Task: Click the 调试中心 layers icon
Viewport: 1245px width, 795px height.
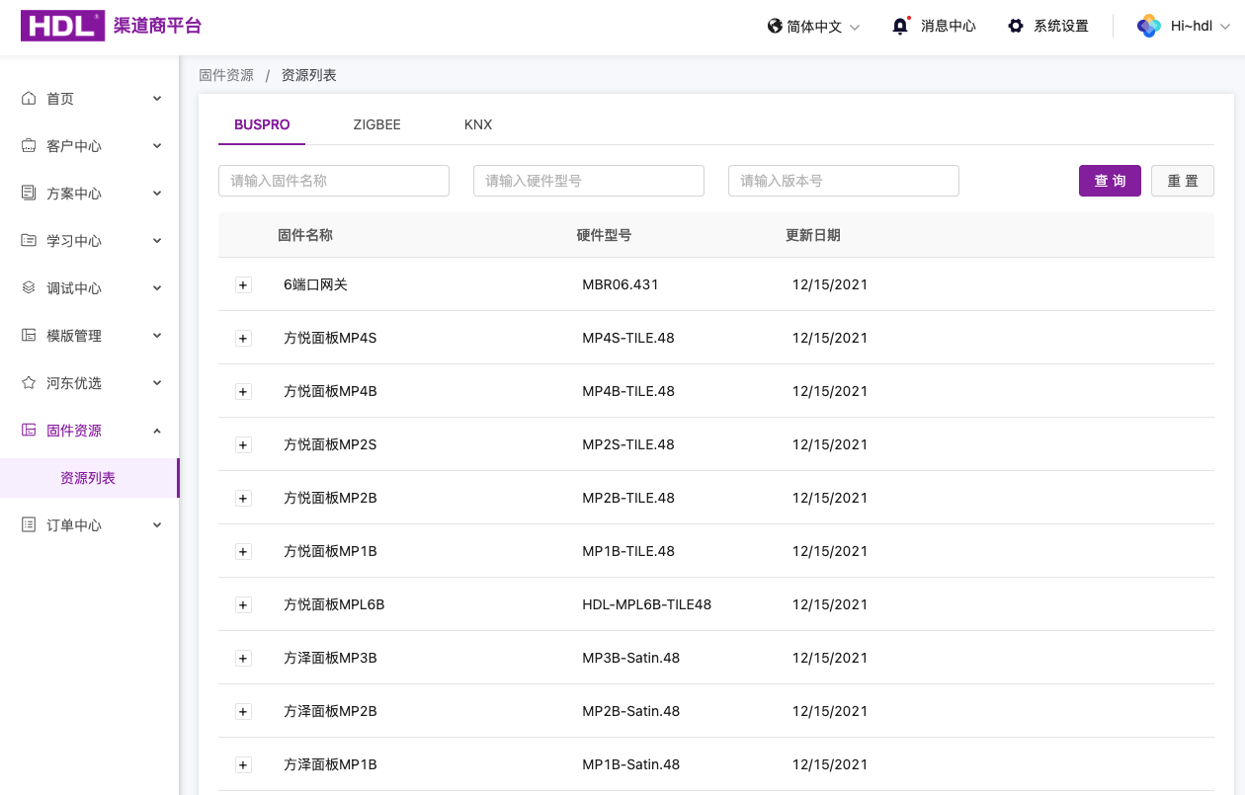Action: pos(29,288)
